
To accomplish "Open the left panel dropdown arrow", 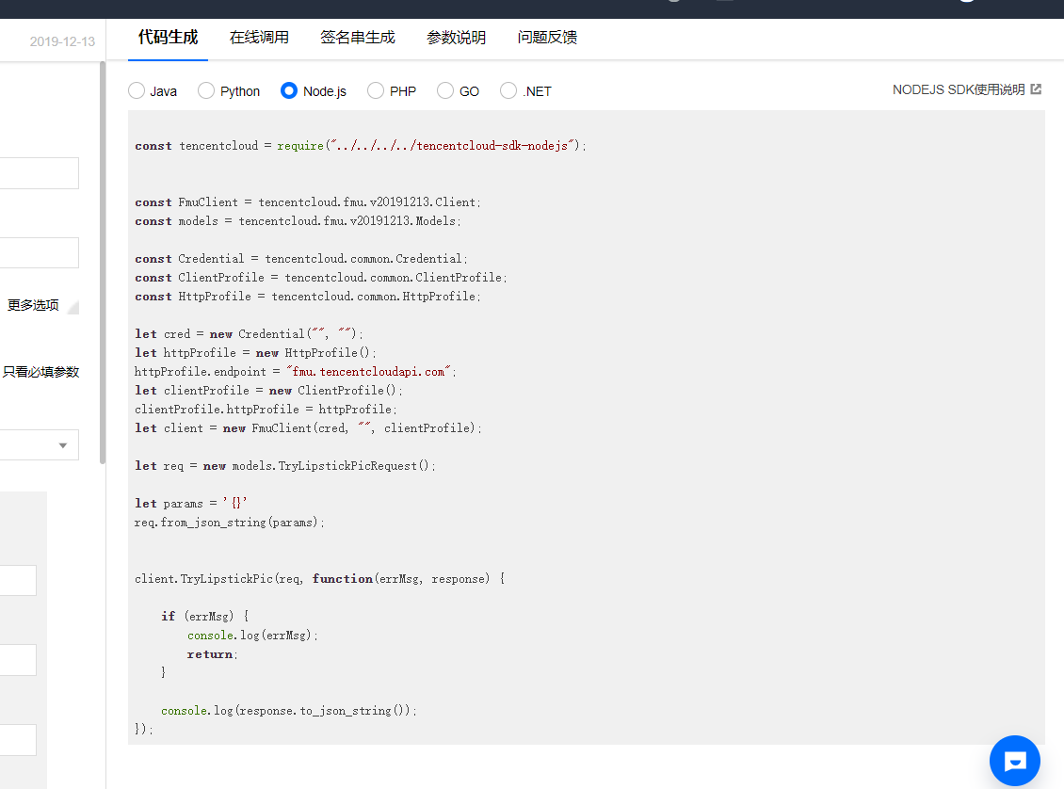I will point(63,445).
